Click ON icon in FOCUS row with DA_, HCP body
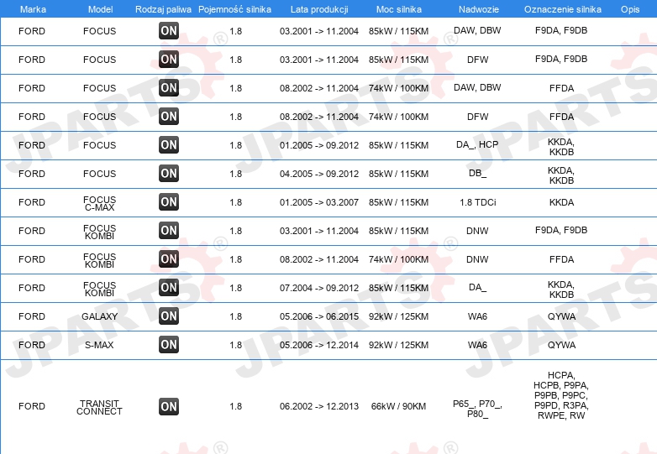The width and height of the screenshot is (657, 454). tap(169, 145)
